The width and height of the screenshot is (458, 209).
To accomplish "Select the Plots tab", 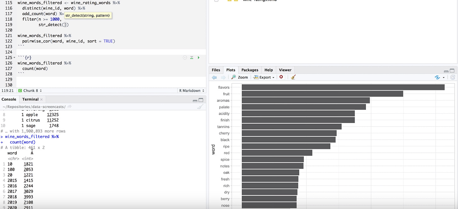I will click(x=231, y=70).
